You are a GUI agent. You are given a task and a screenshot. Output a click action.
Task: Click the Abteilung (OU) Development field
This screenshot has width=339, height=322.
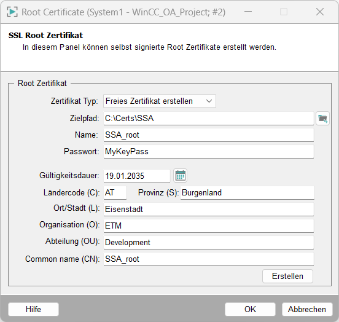[x=209, y=242]
